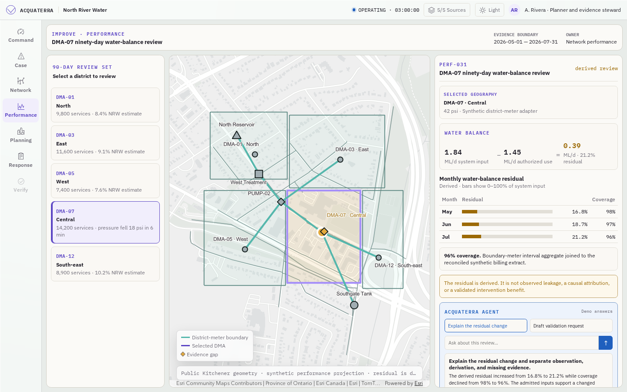Select the Performance chart icon
The image size is (627, 392).
(21, 106)
